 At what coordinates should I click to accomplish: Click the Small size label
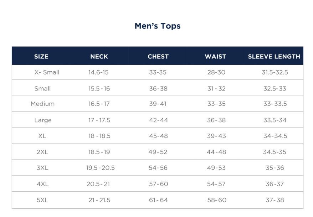click(x=42, y=89)
